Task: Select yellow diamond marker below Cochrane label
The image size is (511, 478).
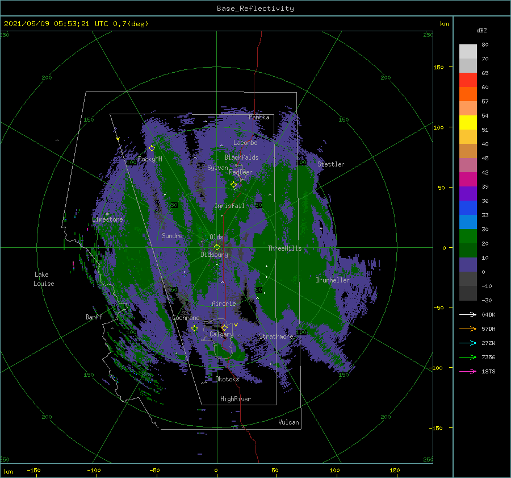Action: (x=194, y=329)
